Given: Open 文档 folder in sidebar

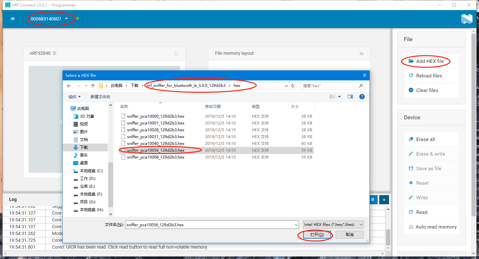Looking at the screenshot, I should [80, 139].
